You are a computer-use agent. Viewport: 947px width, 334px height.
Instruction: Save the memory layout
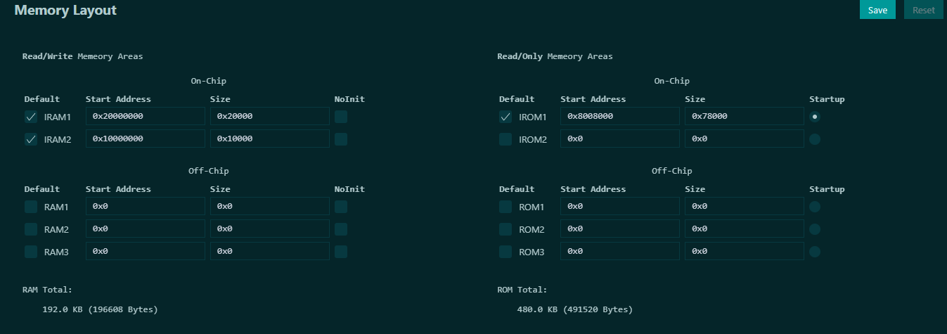coord(877,10)
